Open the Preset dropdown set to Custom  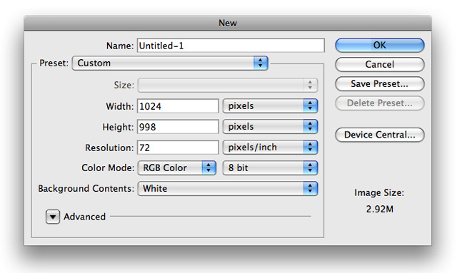170,63
